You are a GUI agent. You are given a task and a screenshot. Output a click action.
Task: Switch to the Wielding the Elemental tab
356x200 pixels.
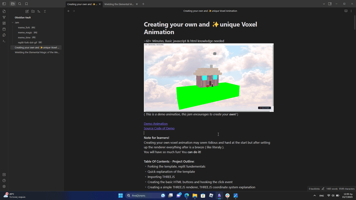[119, 4]
